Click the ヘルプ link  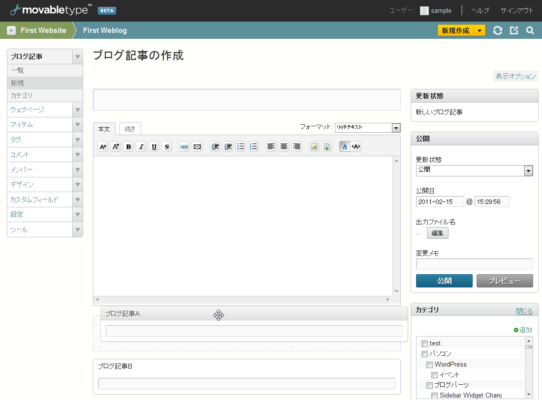480,11
